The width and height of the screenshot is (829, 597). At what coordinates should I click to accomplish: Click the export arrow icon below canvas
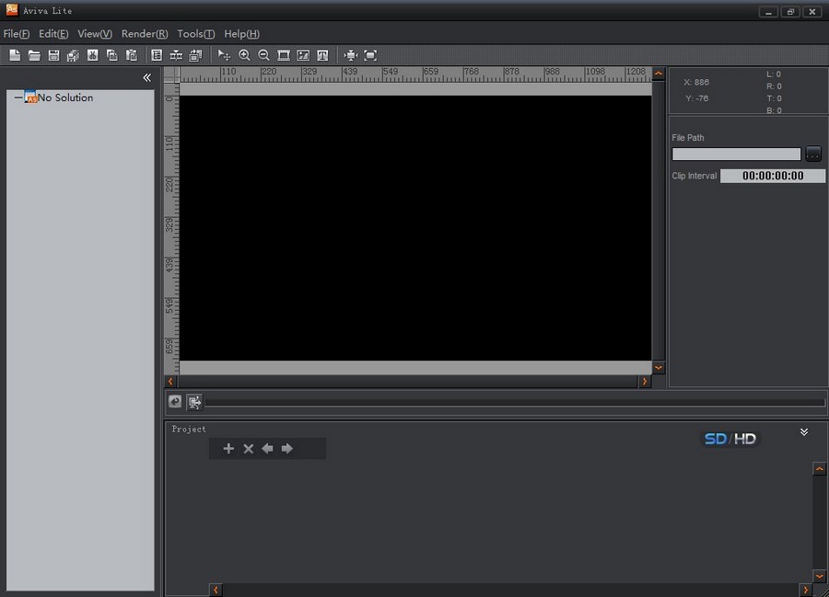[194, 402]
